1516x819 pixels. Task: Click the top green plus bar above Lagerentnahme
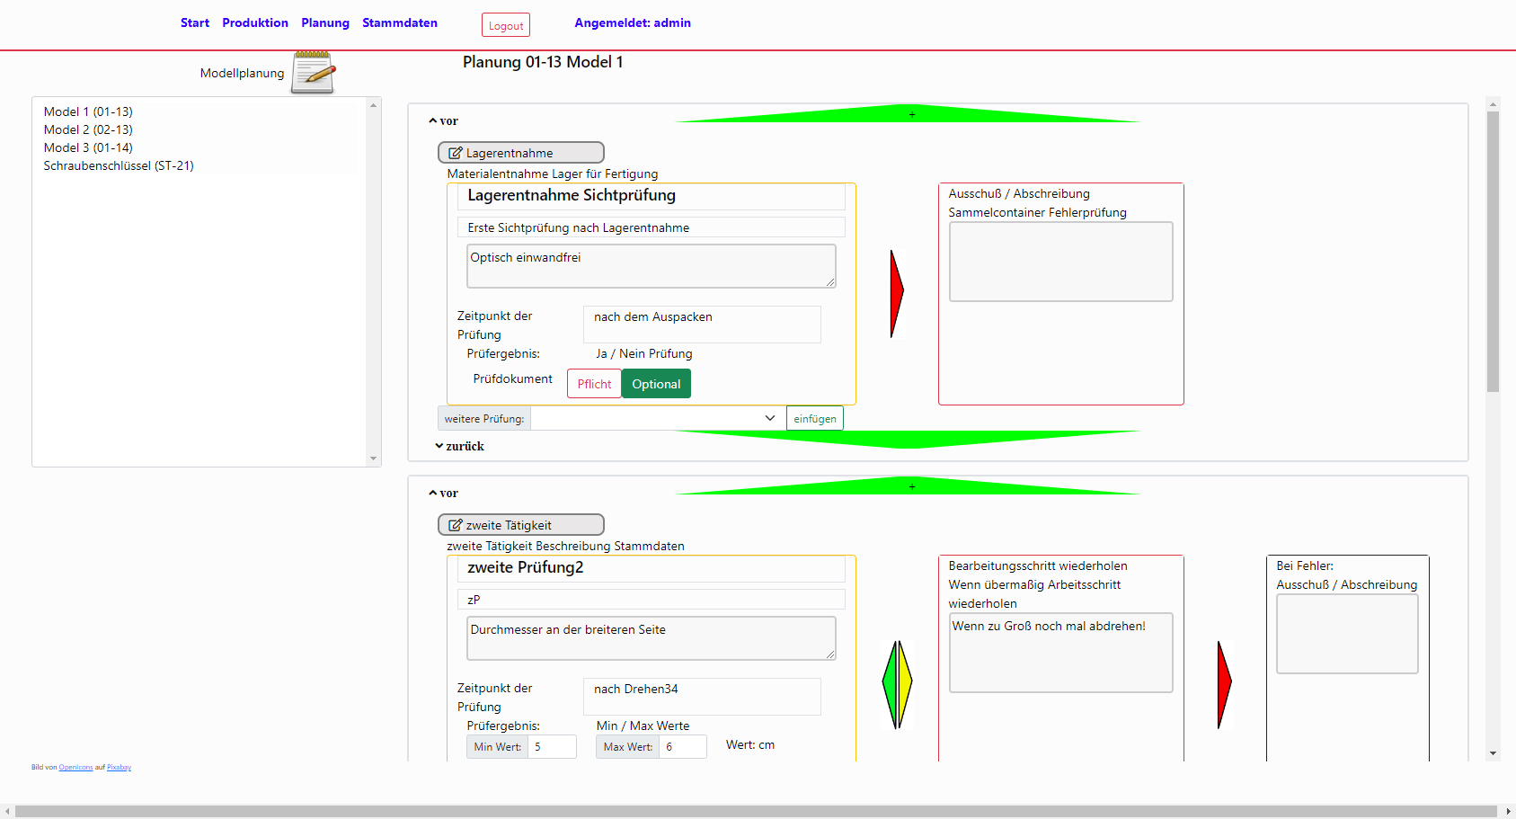[910, 114]
